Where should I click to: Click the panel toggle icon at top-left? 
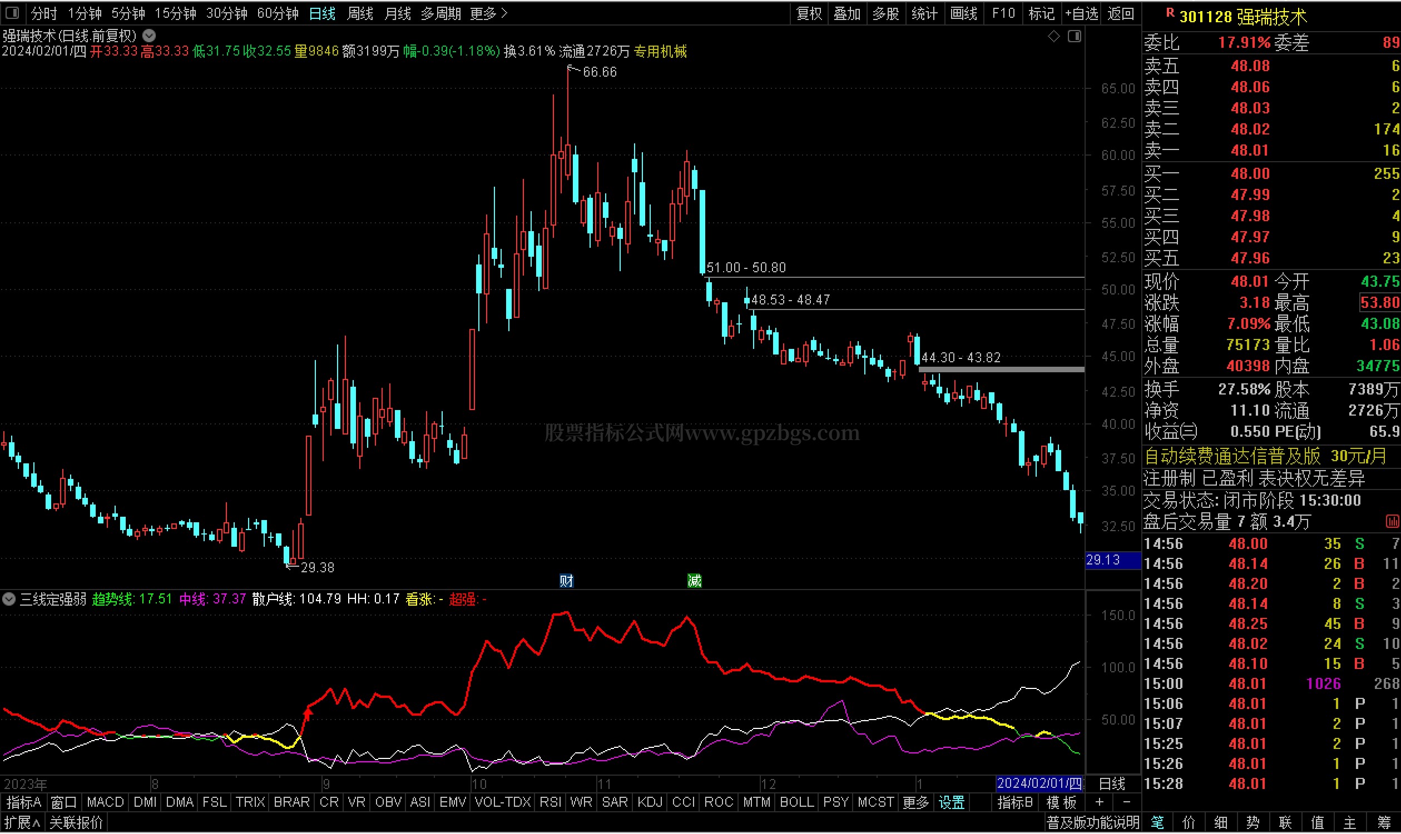12,13
